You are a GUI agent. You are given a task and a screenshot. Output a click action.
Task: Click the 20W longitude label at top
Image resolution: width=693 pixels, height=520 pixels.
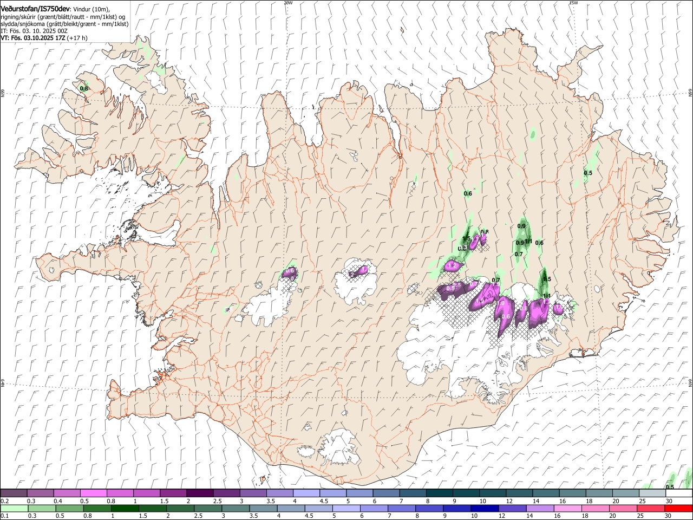[x=287, y=3]
